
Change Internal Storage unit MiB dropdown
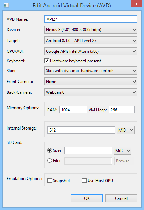(126, 130)
